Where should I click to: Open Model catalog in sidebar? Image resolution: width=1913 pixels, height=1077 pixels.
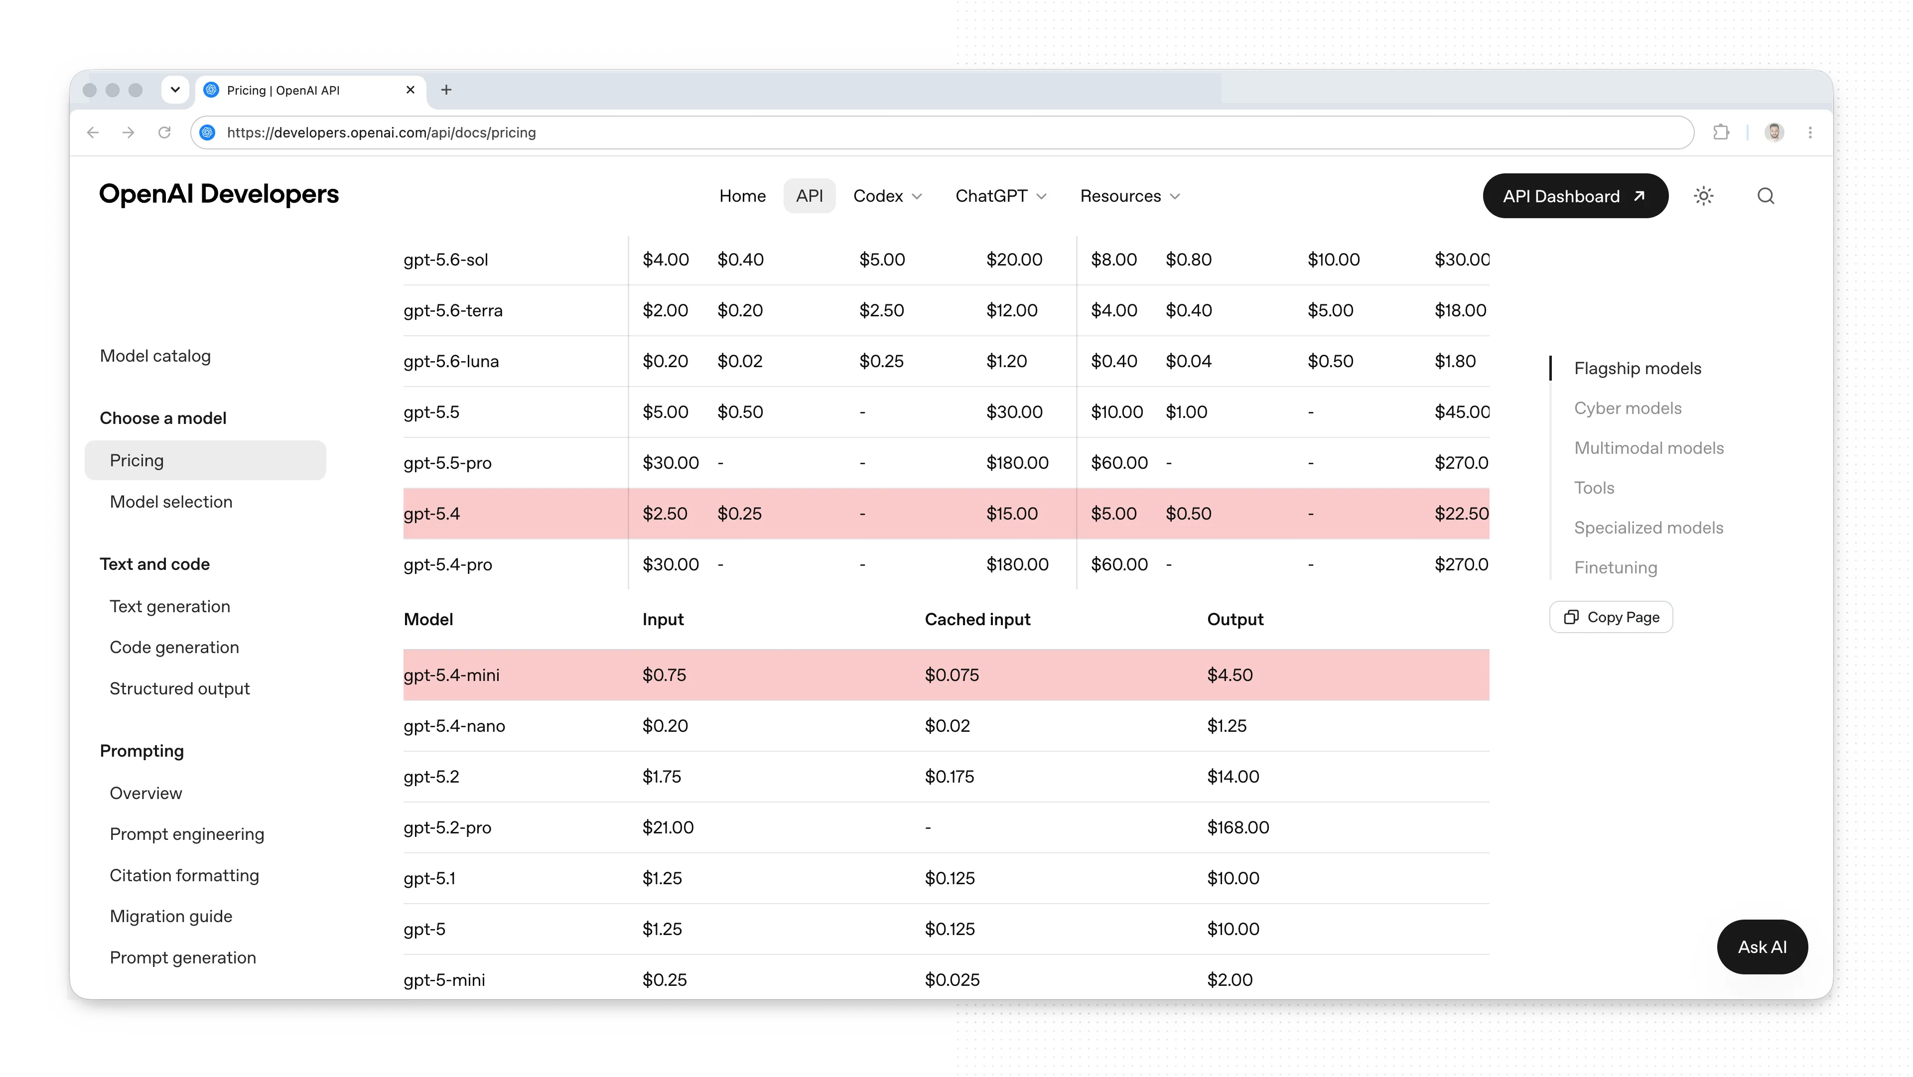coord(155,356)
